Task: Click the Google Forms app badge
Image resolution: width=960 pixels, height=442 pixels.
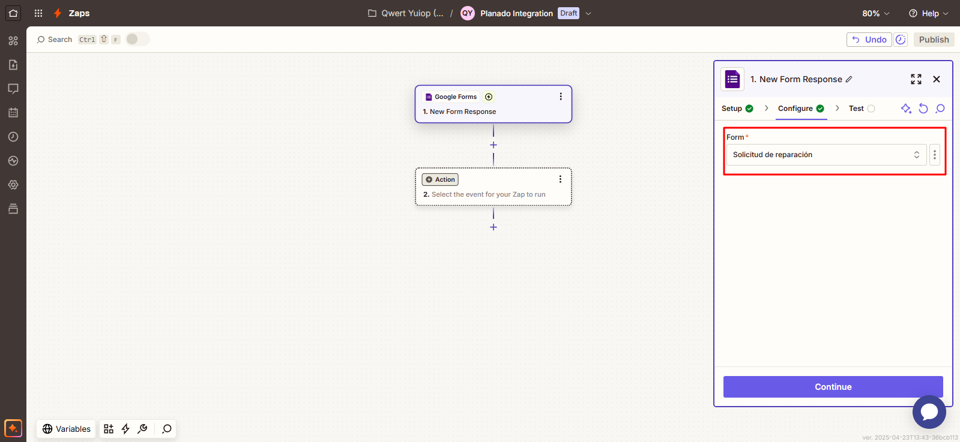Action: point(451,97)
